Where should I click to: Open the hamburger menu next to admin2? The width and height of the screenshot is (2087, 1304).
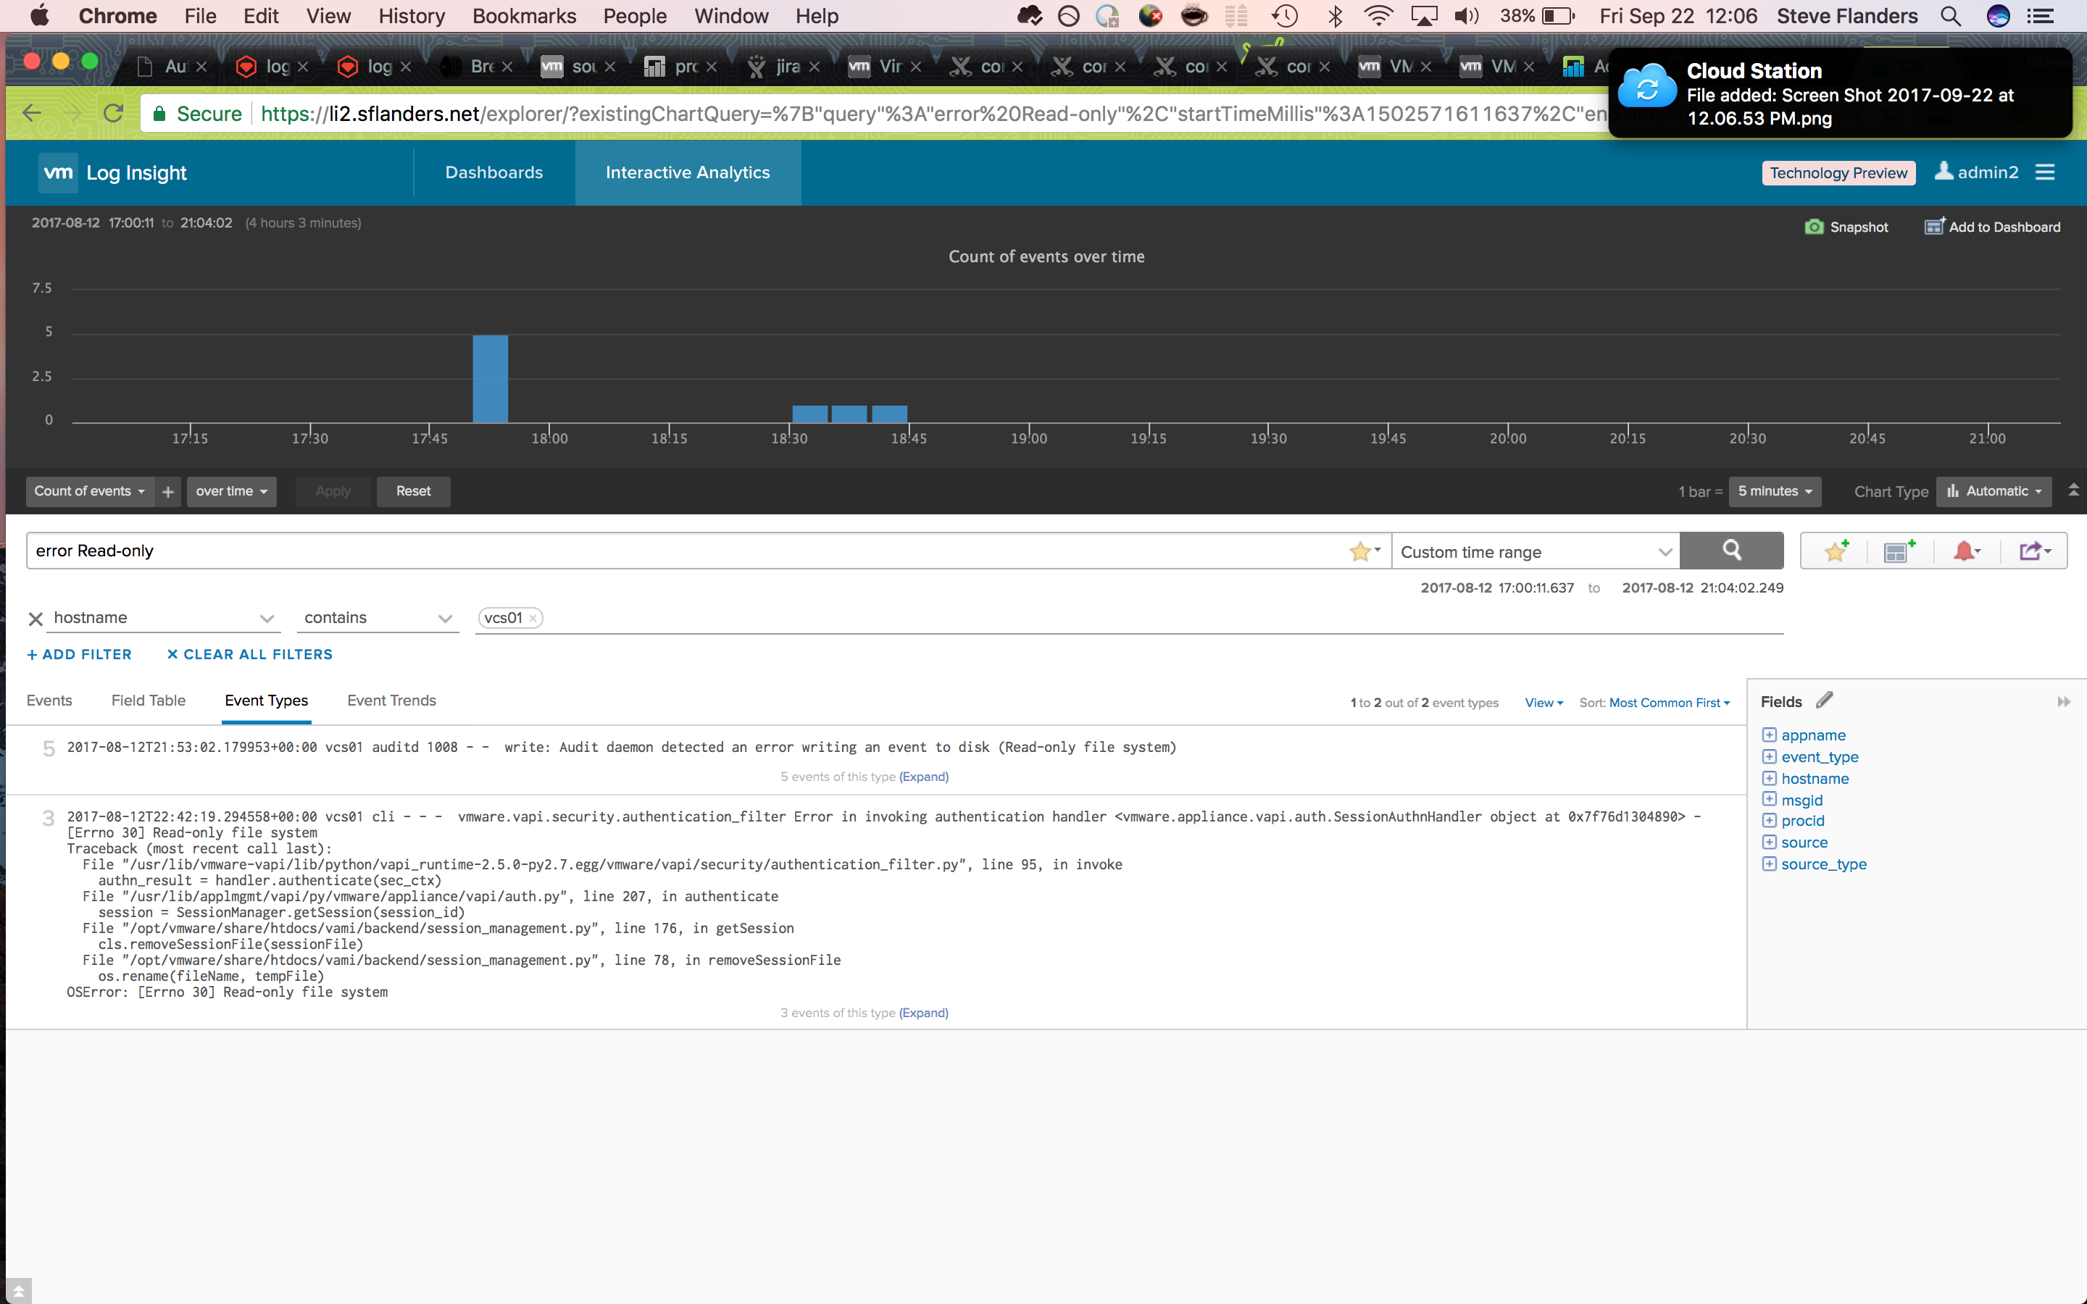[x=2045, y=172]
